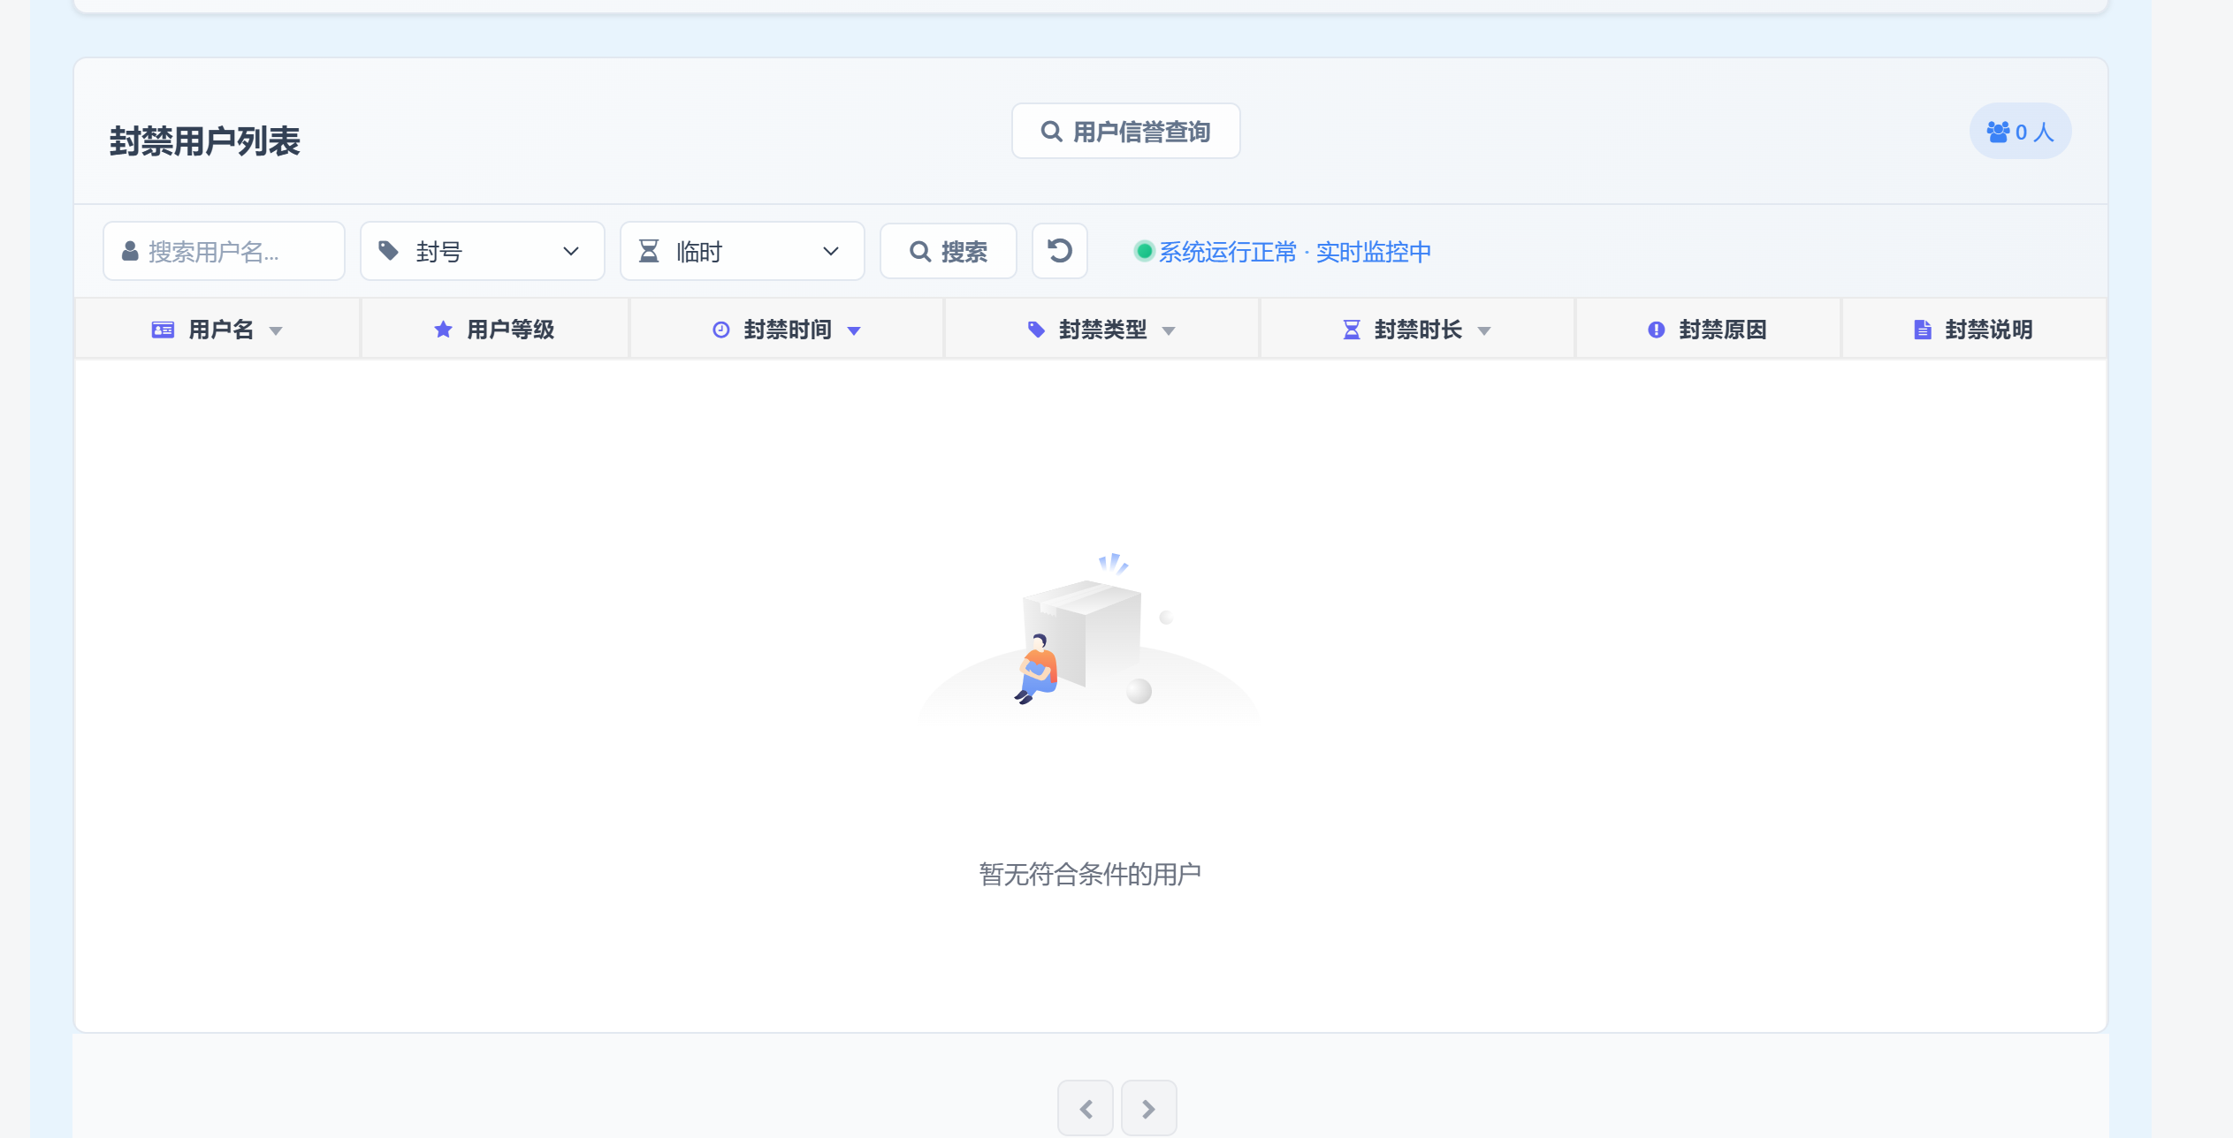The height and width of the screenshot is (1138, 2233).
Task: Click the empty-state box illustration
Action: [x=1089, y=640]
